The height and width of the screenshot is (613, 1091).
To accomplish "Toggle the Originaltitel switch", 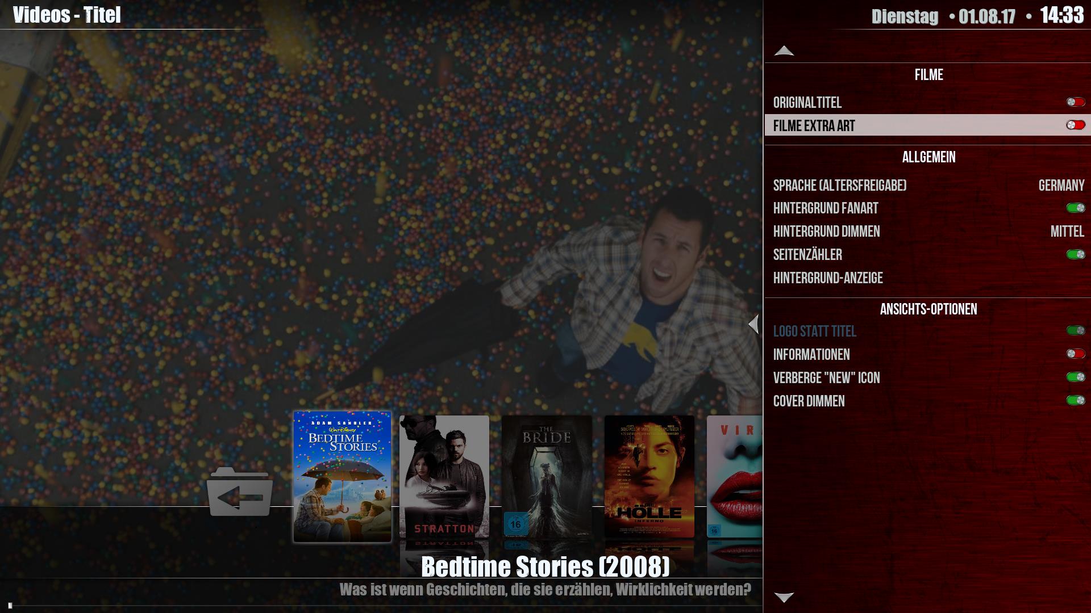I will coord(1076,102).
